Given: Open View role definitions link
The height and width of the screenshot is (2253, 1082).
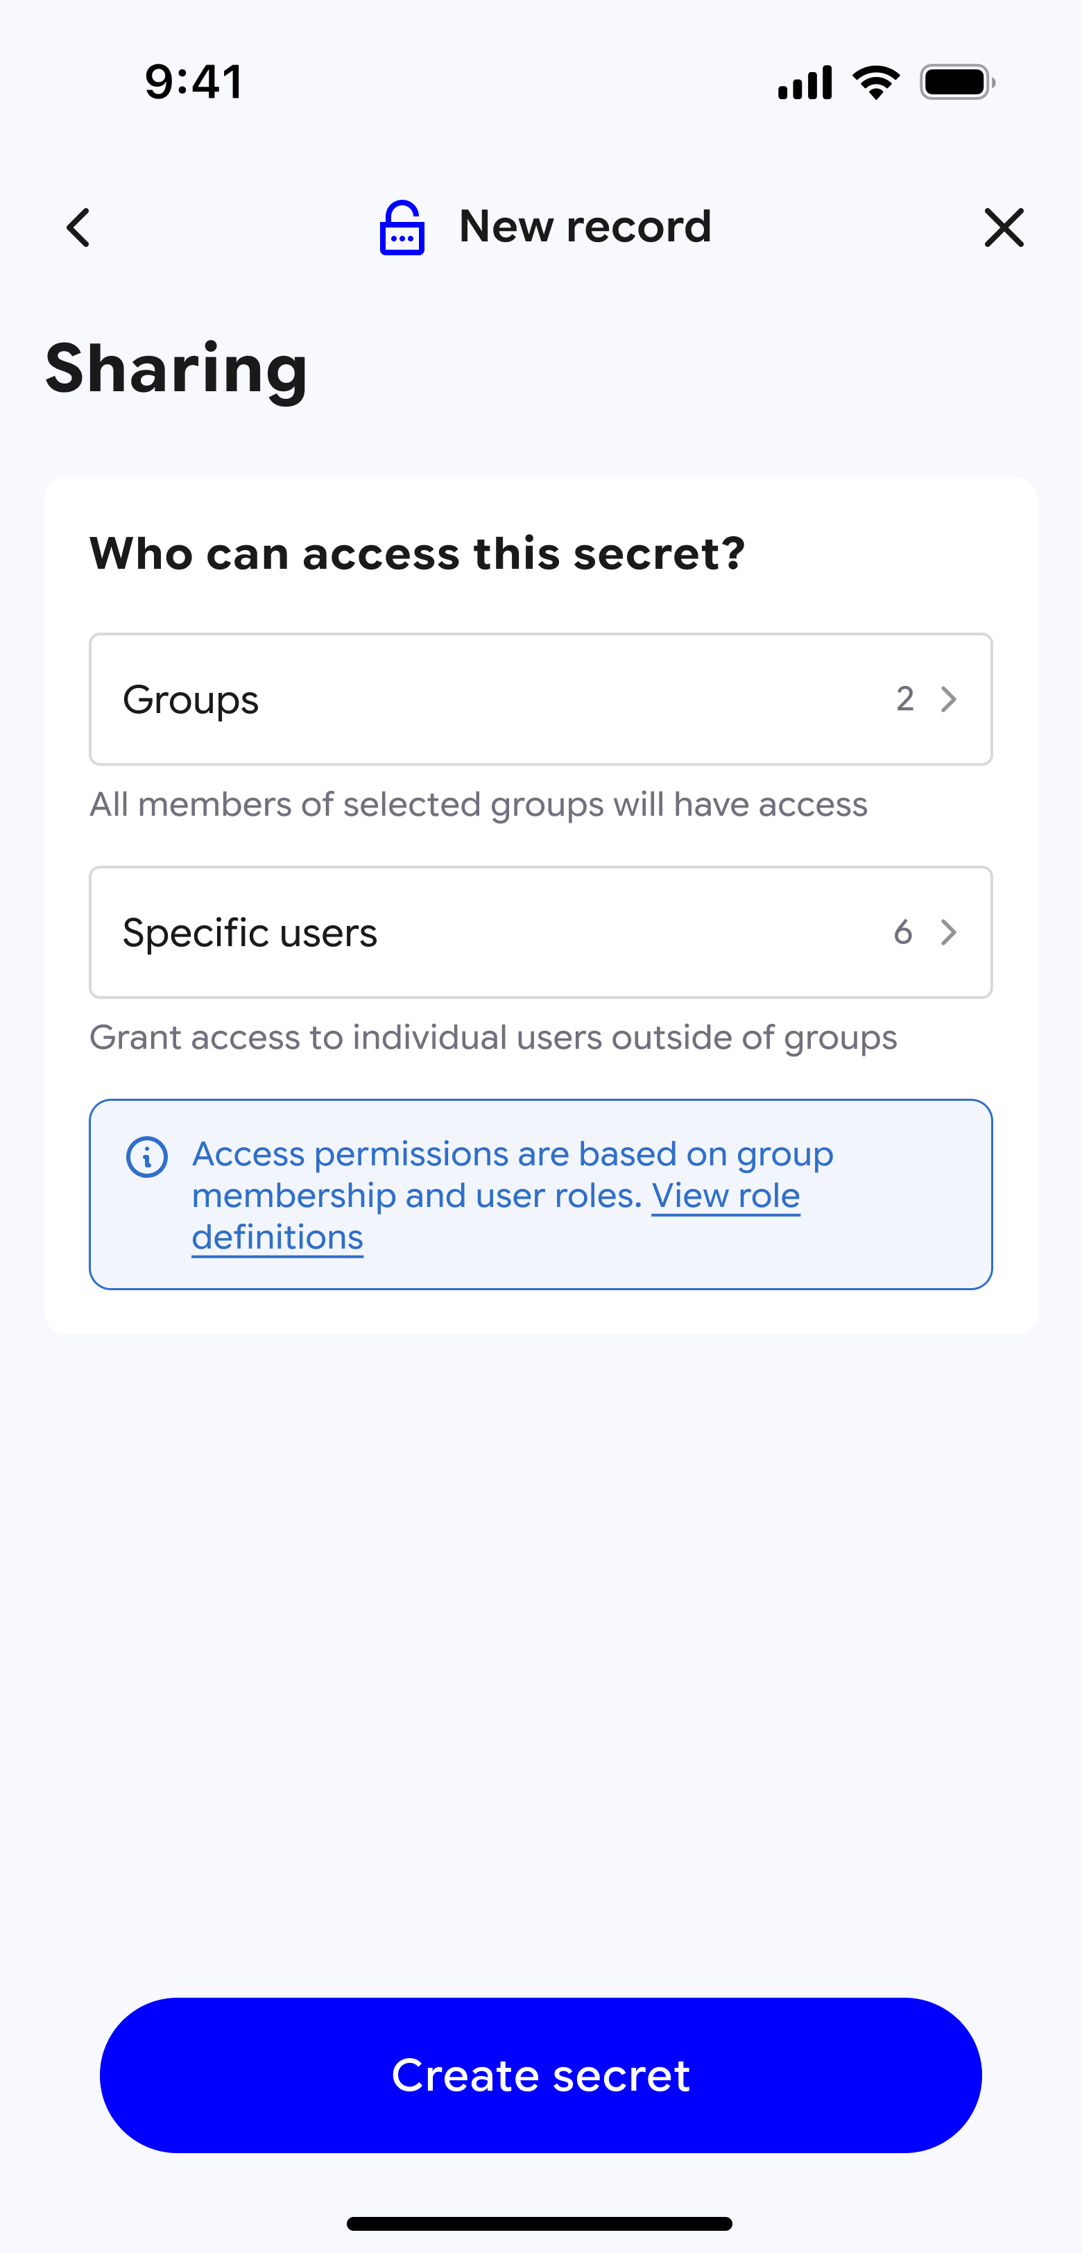Looking at the screenshot, I should point(496,1216).
